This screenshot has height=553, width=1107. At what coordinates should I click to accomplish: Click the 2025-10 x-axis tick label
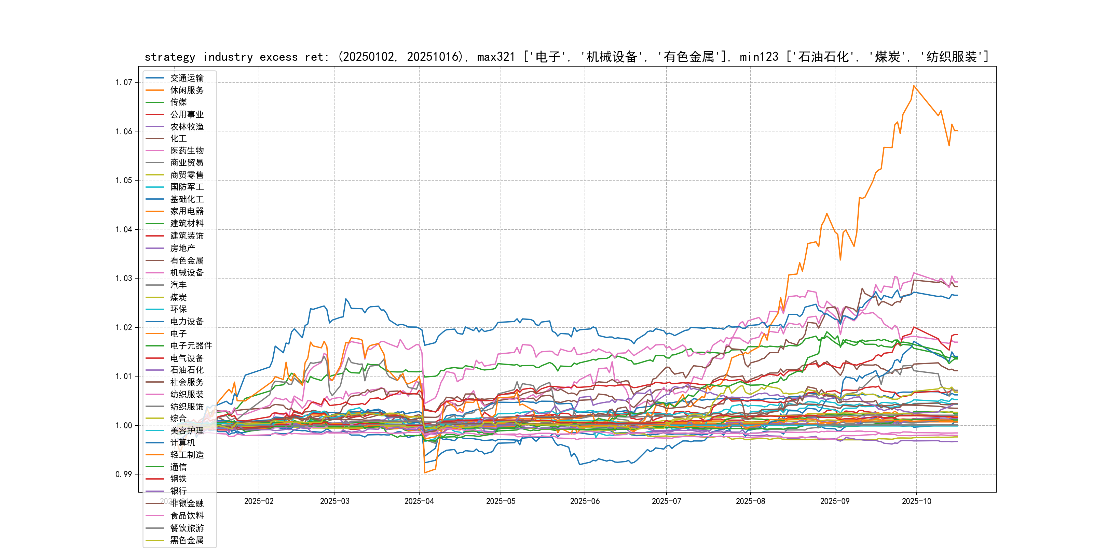[916, 501]
